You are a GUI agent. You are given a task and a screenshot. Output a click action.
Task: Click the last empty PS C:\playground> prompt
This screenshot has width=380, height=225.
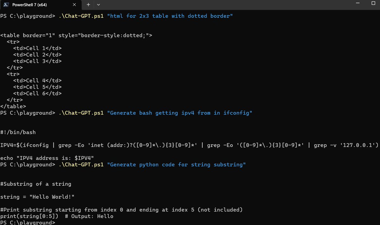(28, 222)
